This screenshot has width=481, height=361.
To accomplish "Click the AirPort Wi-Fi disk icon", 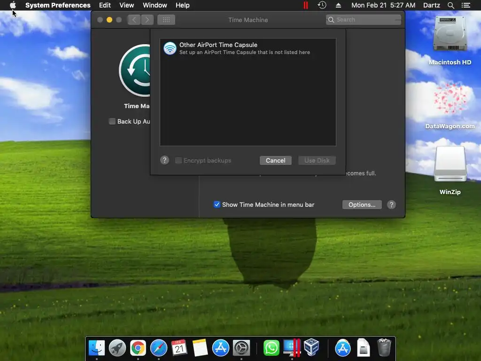I will (x=170, y=48).
